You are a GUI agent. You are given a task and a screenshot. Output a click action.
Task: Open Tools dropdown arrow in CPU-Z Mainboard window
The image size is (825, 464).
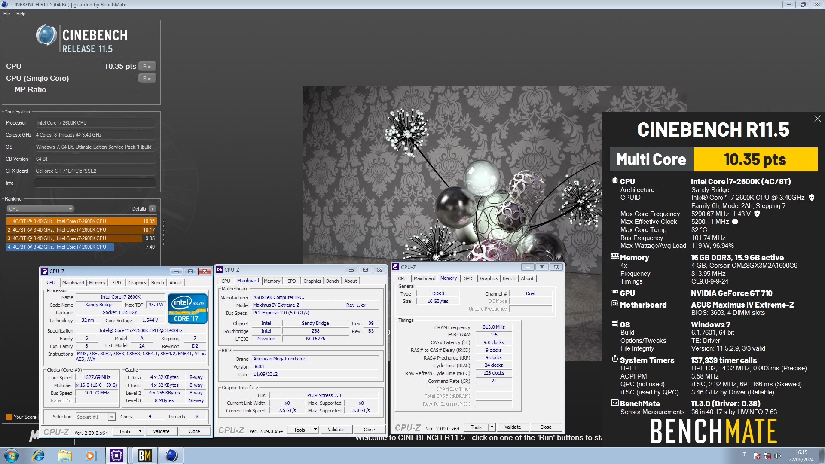click(315, 429)
